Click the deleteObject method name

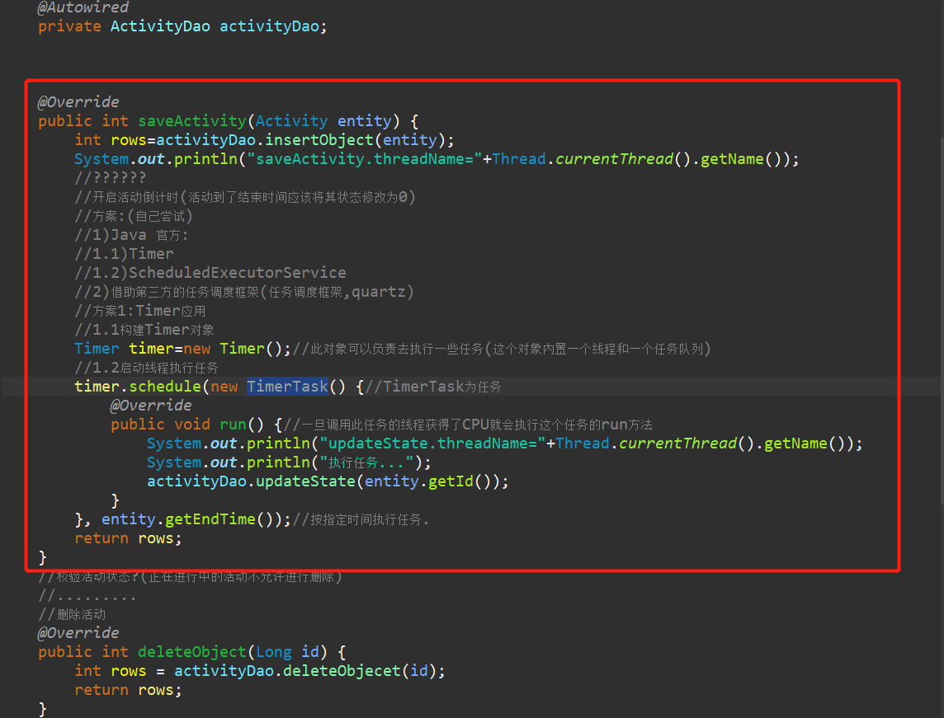191,651
